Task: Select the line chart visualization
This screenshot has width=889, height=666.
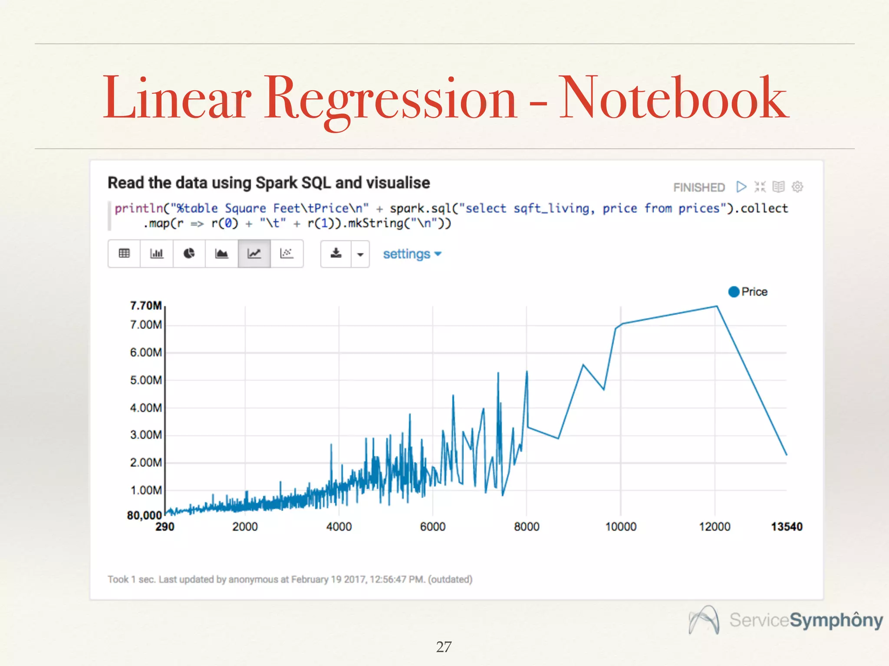Action: click(254, 254)
